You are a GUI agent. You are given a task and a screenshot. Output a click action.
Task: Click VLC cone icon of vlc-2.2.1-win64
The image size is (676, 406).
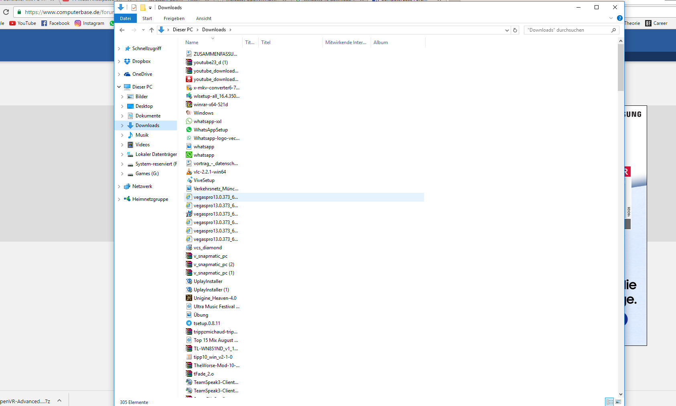click(x=189, y=172)
